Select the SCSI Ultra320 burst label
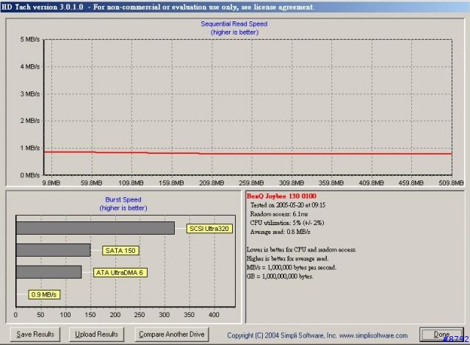Screen dimensions: 470x345 click(x=209, y=229)
